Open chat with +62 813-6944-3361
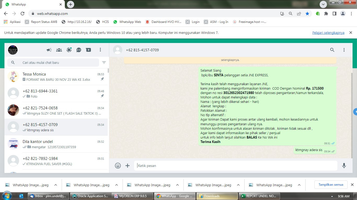 coord(56,93)
